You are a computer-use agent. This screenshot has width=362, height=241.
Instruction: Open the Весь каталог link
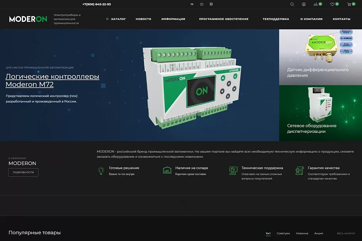[346, 233]
